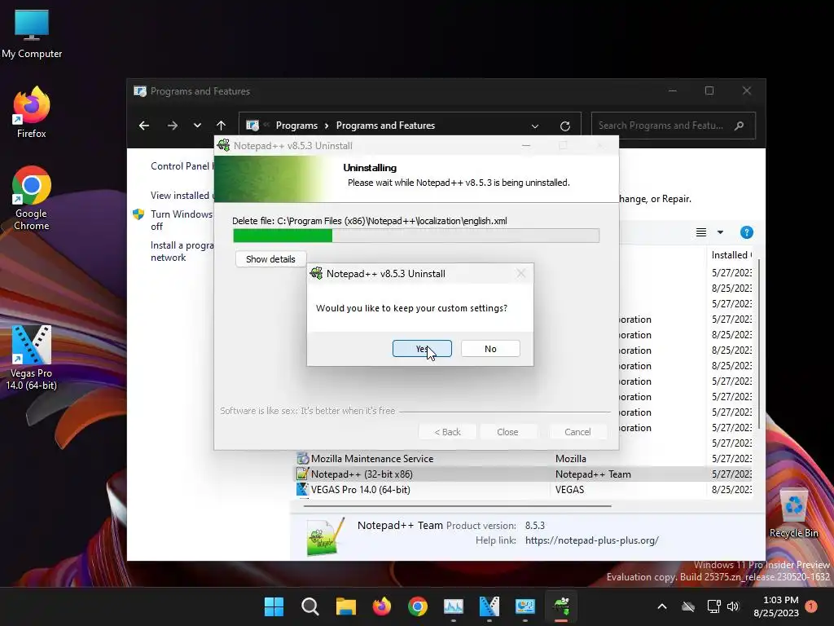Go up one level in Control Panel
This screenshot has width=834, height=626.
click(x=221, y=126)
